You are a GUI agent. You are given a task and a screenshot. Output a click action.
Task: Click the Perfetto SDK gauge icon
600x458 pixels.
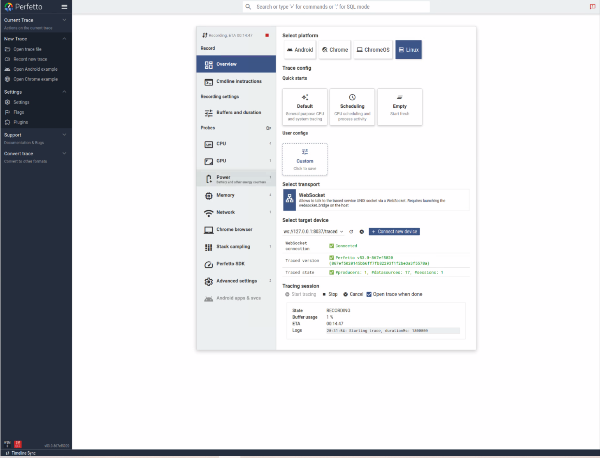[208, 265]
